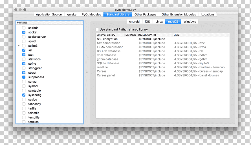This screenshot has width=251, height=145.
Task: Toggle the stat package checkbox
Action: click(x=24, y=55)
